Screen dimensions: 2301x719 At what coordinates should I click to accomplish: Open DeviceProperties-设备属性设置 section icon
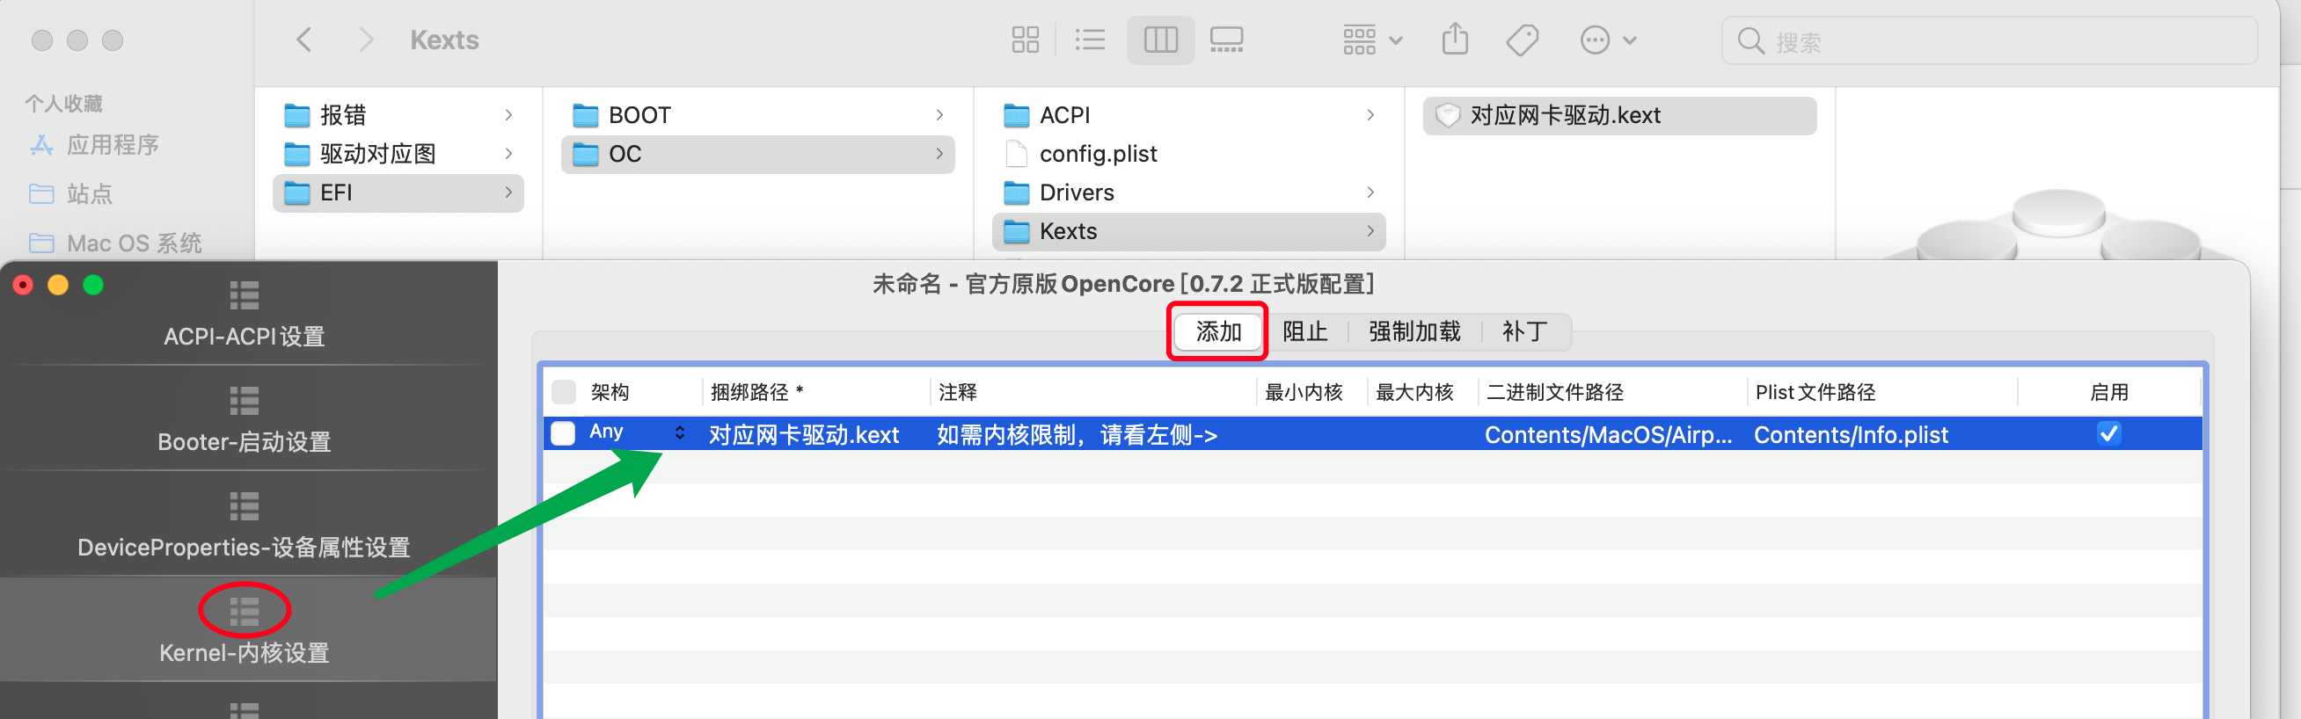click(x=244, y=505)
